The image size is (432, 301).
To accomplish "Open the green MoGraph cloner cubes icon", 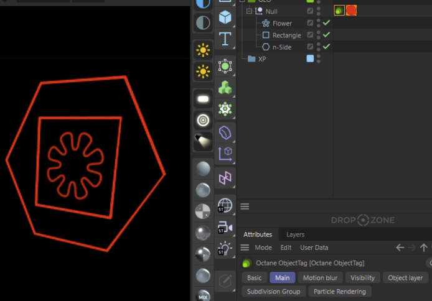I will [225, 88].
